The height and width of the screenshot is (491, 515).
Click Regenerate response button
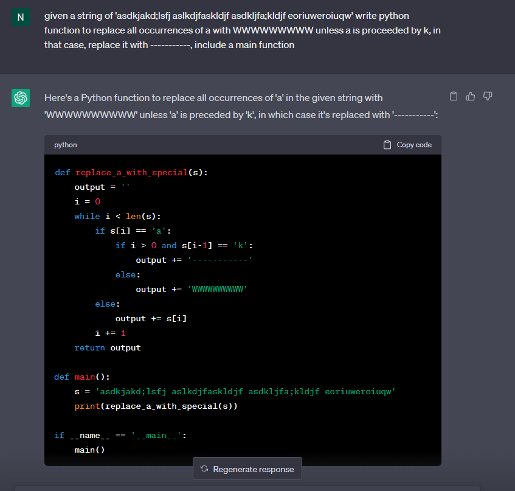click(247, 469)
